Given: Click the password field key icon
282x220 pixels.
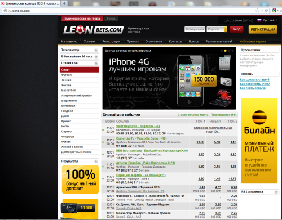Looking at the screenshot, I should click(x=226, y=29).
